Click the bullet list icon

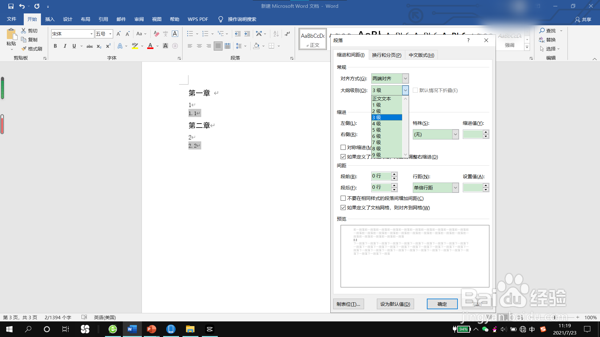pos(190,34)
